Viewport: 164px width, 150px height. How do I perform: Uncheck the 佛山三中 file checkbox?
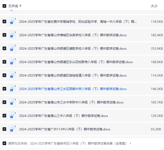coord(4,116)
